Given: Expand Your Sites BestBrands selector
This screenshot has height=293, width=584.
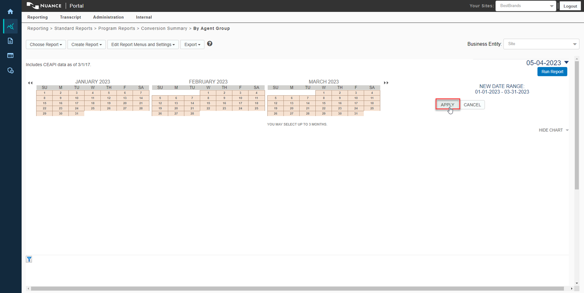Looking at the screenshot, I should 526,6.
